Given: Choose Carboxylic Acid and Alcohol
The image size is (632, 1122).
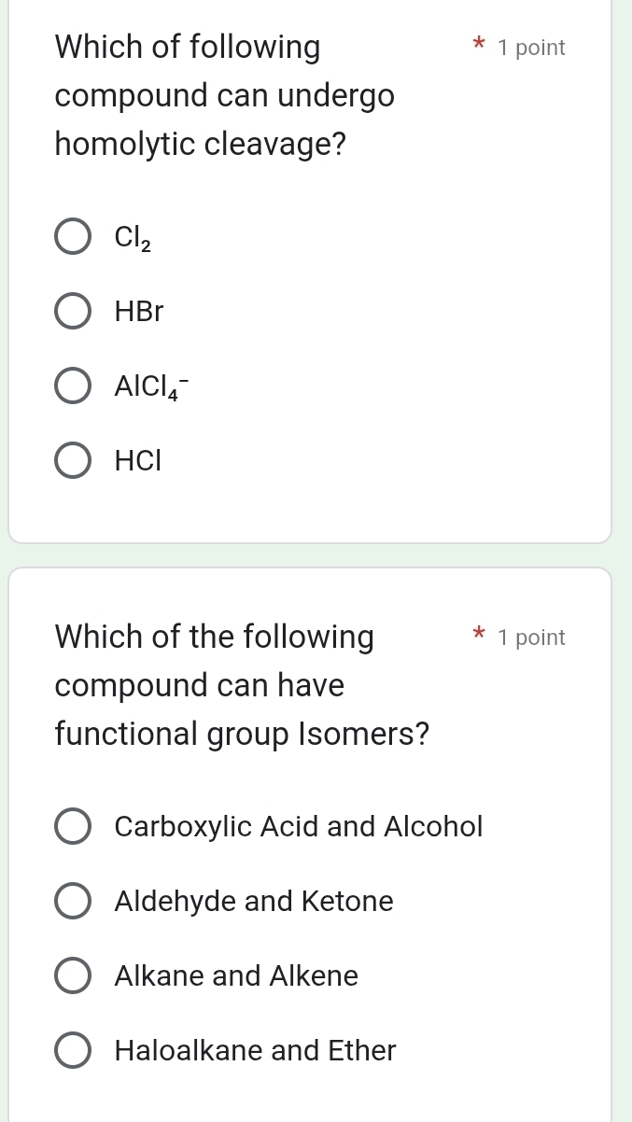Looking at the screenshot, I should click(73, 826).
